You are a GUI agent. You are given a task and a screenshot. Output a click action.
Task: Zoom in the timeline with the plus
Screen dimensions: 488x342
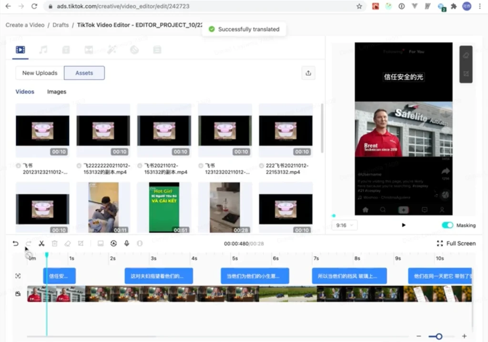[464, 336]
